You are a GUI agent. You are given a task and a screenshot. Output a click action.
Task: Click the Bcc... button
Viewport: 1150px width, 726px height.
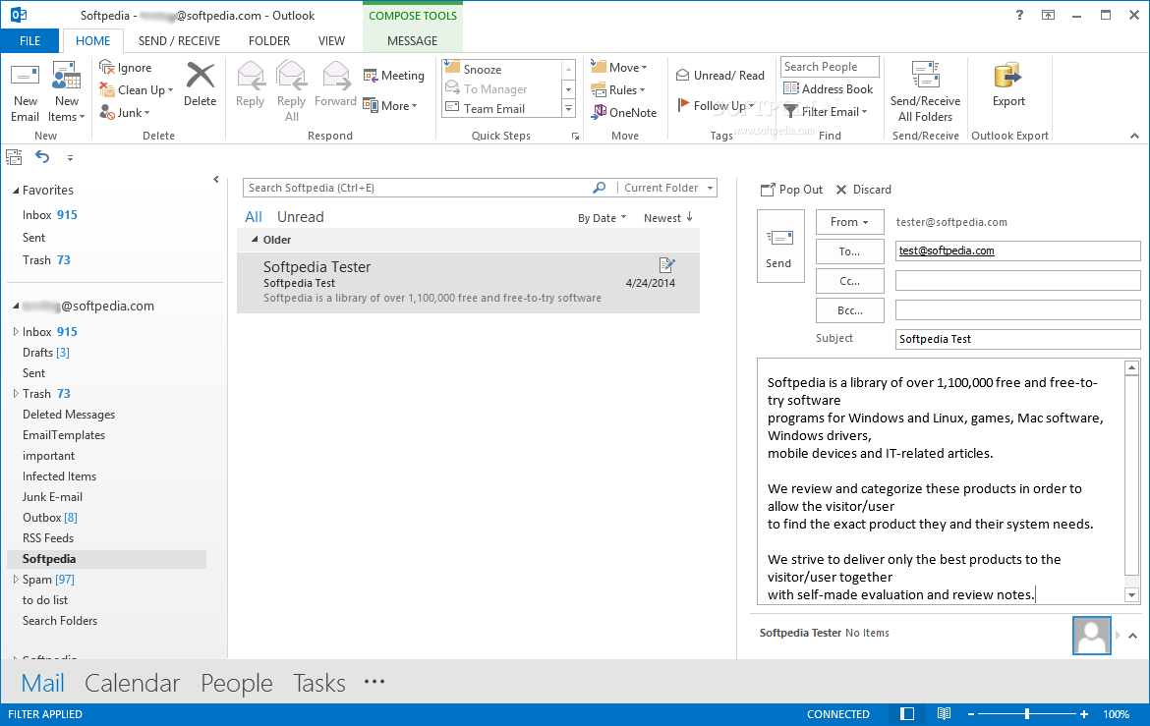[x=850, y=311]
